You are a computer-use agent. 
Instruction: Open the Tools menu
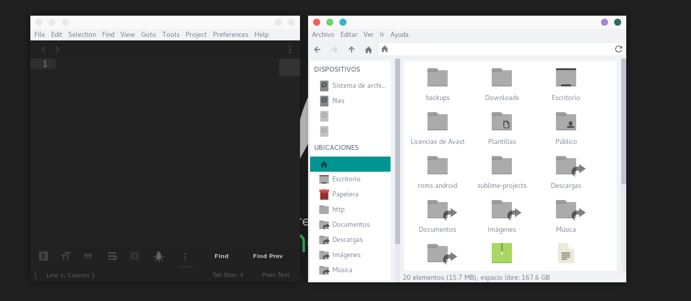(171, 34)
